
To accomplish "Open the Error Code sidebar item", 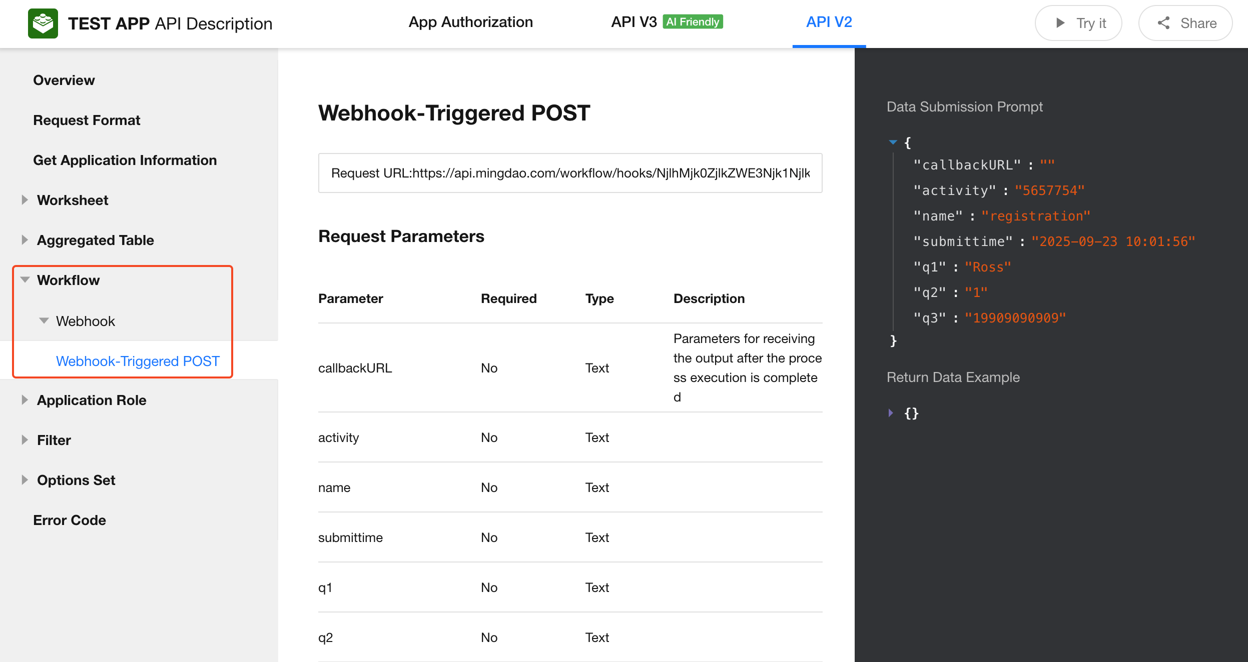I will pyautogui.click(x=70, y=520).
